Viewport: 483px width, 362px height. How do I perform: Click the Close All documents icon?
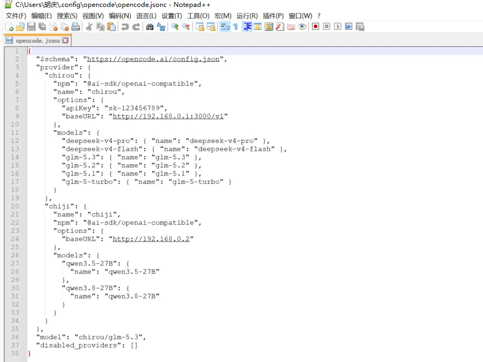[65, 27]
